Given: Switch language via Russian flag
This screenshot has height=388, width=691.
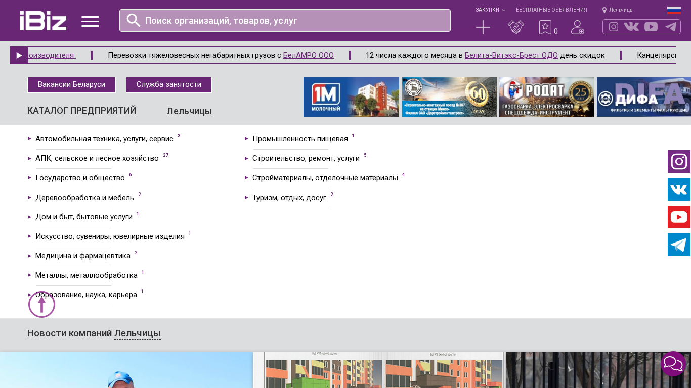Looking at the screenshot, I should tap(674, 10).
